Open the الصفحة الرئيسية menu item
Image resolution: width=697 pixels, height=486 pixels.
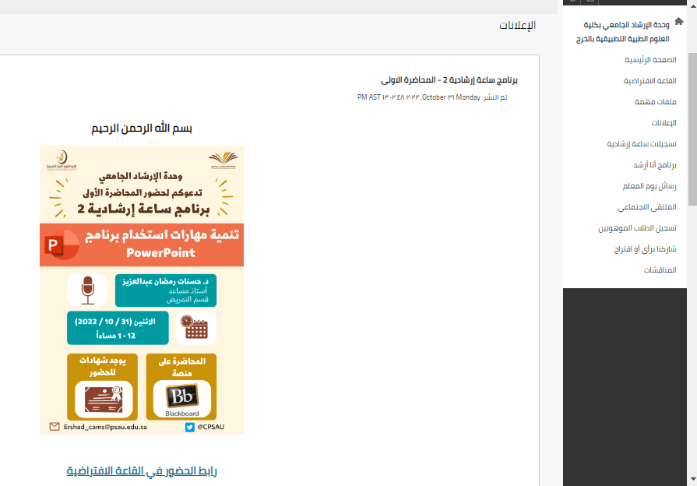click(650, 60)
